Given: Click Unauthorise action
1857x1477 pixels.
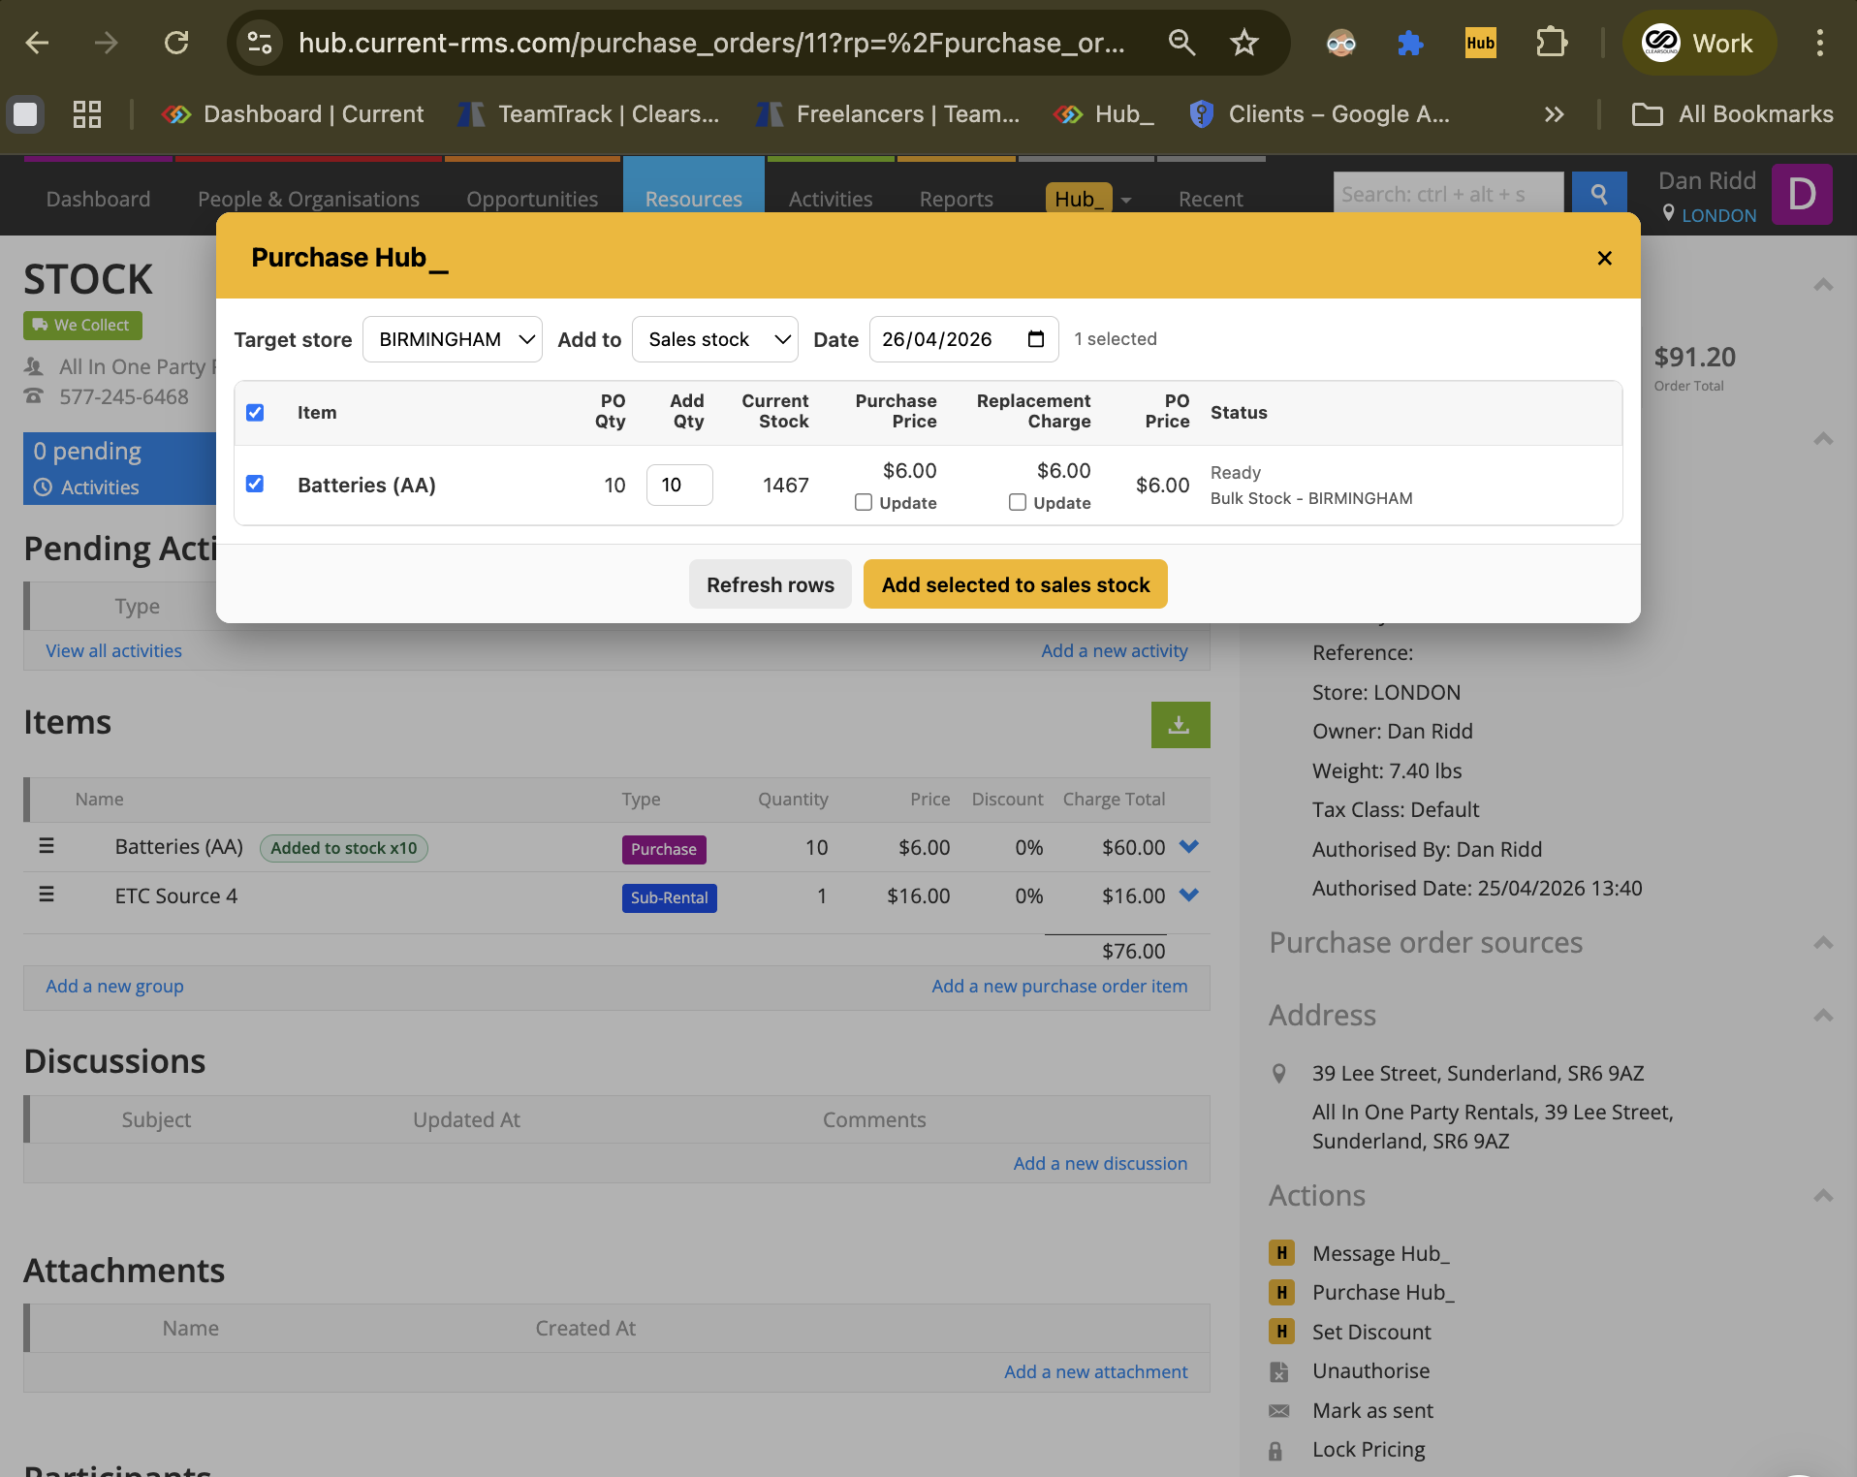Looking at the screenshot, I should (1370, 1370).
